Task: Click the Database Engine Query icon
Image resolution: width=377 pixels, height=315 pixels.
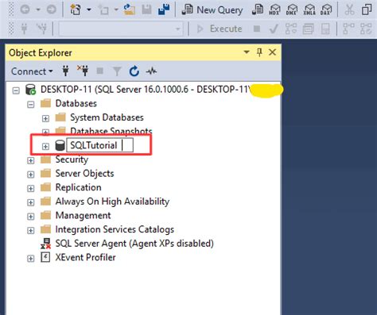Action: [x=258, y=10]
